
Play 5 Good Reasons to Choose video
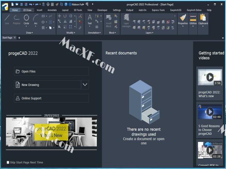click(x=210, y=112)
